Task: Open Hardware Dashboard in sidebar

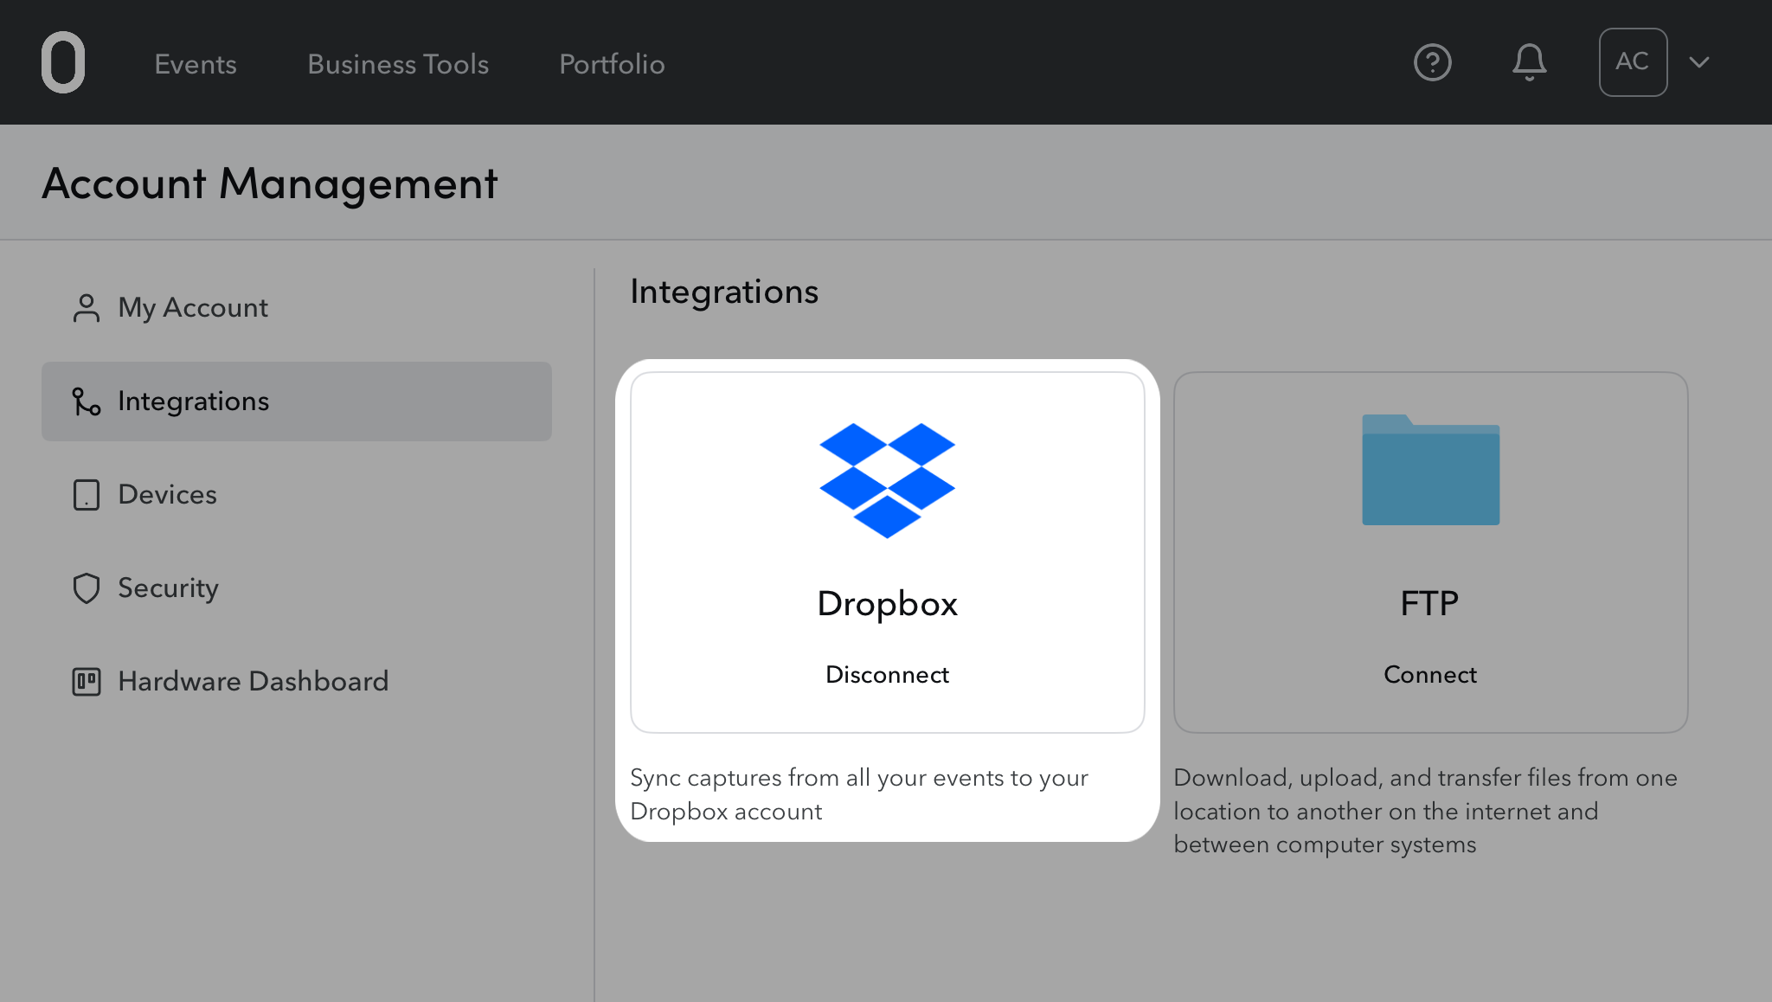Action: 297,682
